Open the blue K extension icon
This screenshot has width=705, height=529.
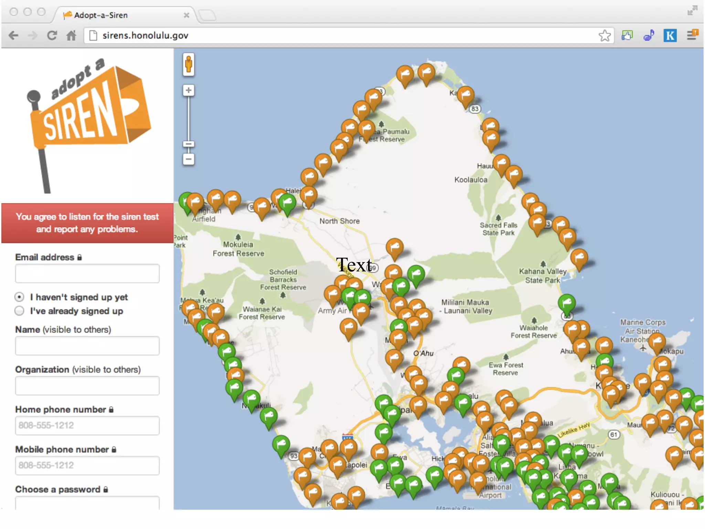pyautogui.click(x=670, y=35)
